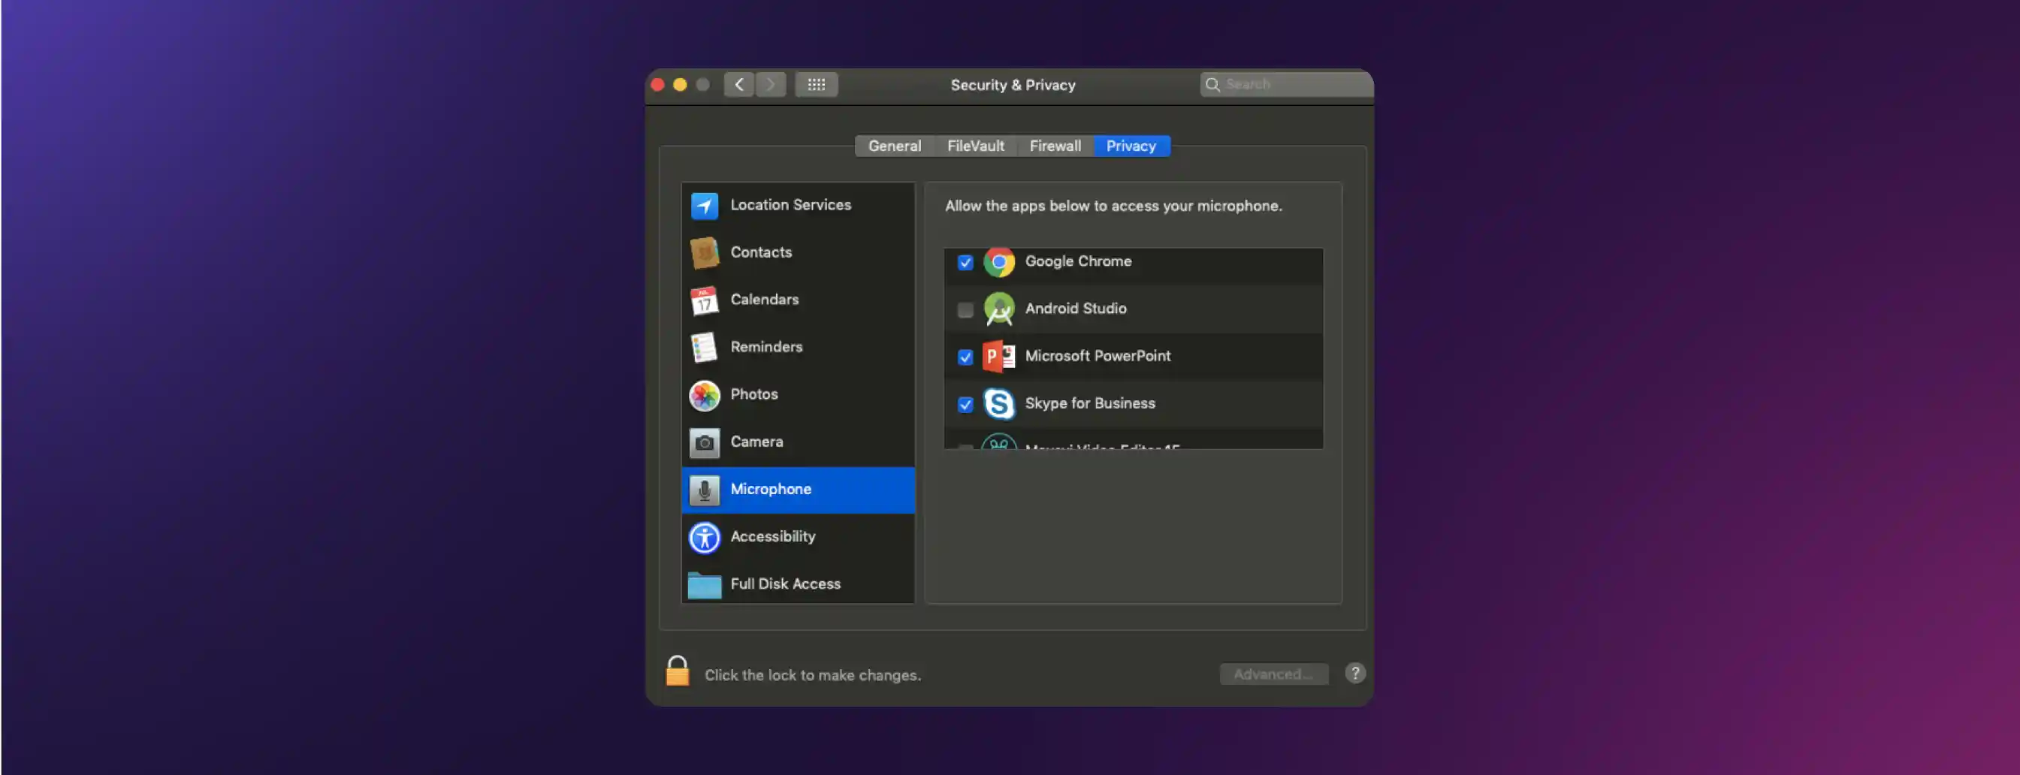Open the Show All preferences grid
This screenshot has height=775, width=2020.
[x=816, y=84]
